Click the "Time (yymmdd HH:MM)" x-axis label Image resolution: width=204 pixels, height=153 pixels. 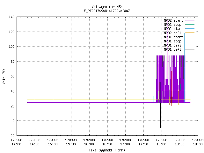coord(107,150)
